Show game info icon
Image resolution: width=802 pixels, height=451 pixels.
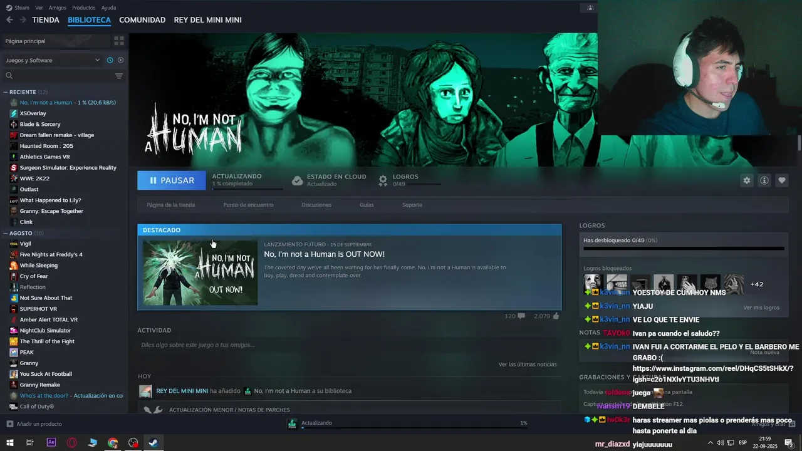click(x=764, y=180)
